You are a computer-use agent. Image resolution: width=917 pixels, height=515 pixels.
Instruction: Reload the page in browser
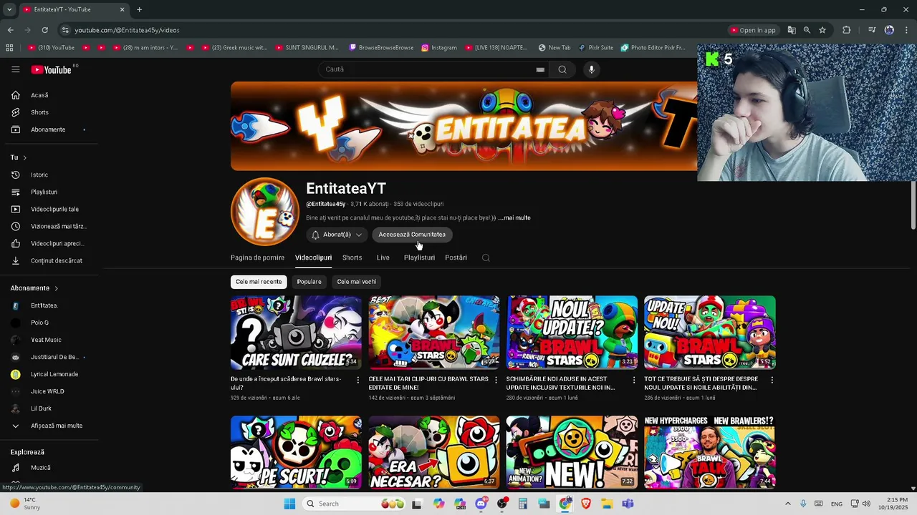click(x=44, y=30)
